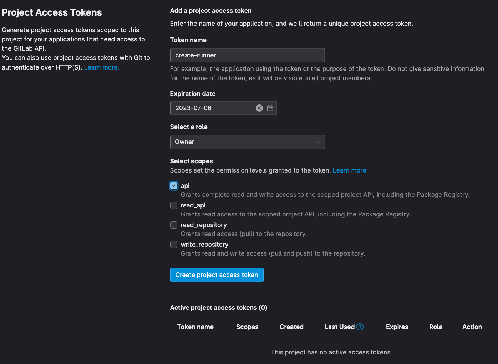
Task: Click the Token name column header
Action: (195, 327)
